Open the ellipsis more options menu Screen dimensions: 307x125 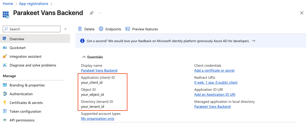(x=101, y=13)
